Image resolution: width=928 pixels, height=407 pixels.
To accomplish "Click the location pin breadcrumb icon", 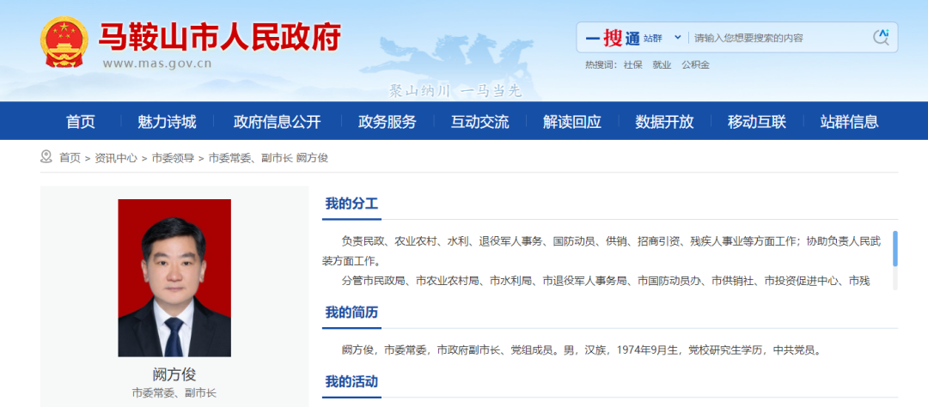I will tap(46, 157).
